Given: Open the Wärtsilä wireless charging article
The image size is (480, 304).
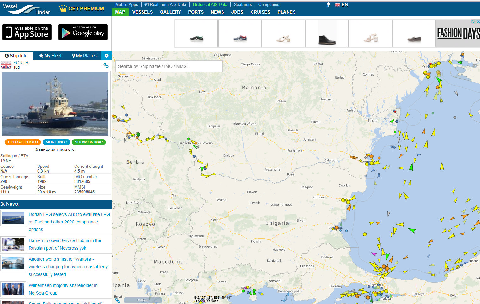Looking at the screenshot, I should [x=68, y=267].
